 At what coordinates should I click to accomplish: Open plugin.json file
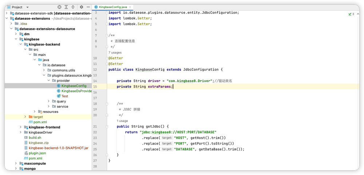point(37,153)
